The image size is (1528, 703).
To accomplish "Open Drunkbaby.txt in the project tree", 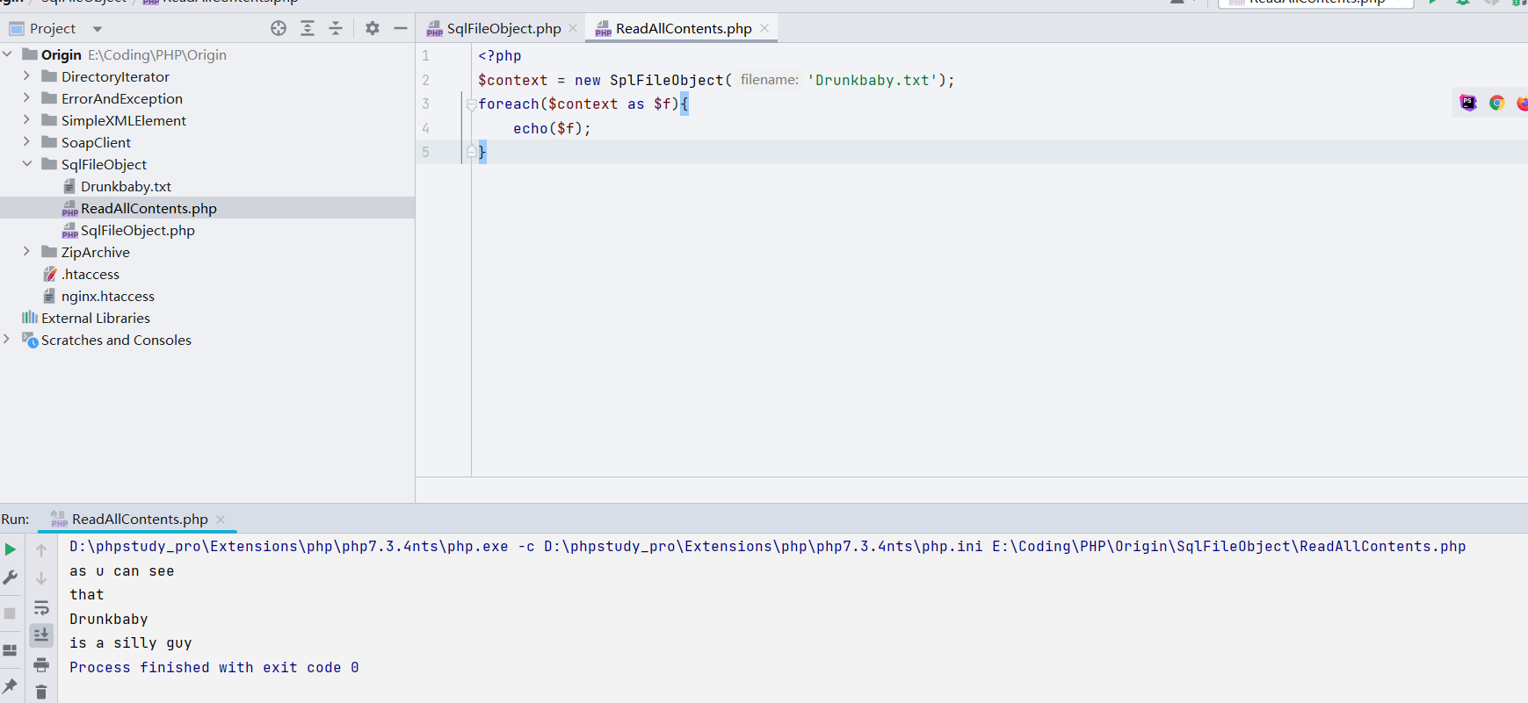I will point(126,186).
